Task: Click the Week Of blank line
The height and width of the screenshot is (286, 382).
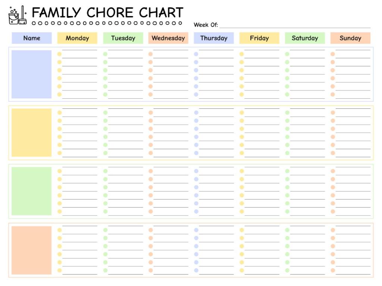Action: point(295,26)
